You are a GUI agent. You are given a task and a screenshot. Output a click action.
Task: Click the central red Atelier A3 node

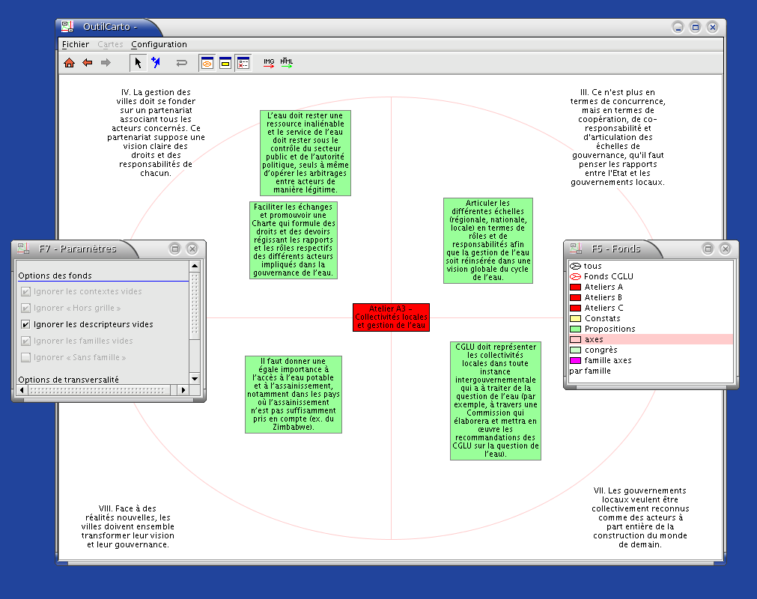point(391,317)
